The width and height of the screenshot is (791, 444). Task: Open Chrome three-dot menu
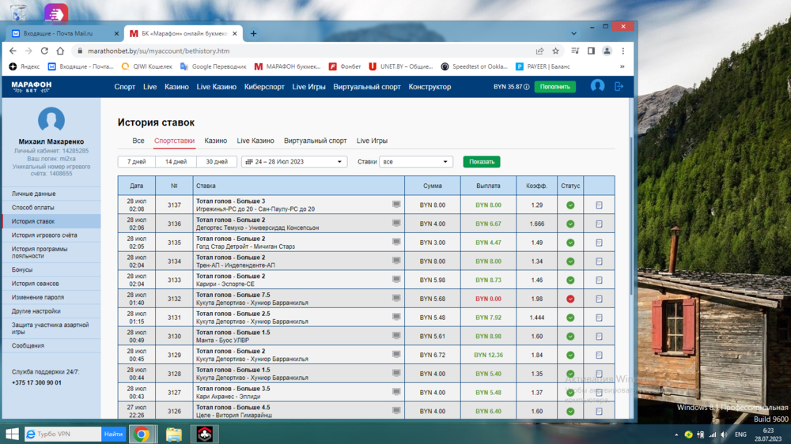point(623,51)
